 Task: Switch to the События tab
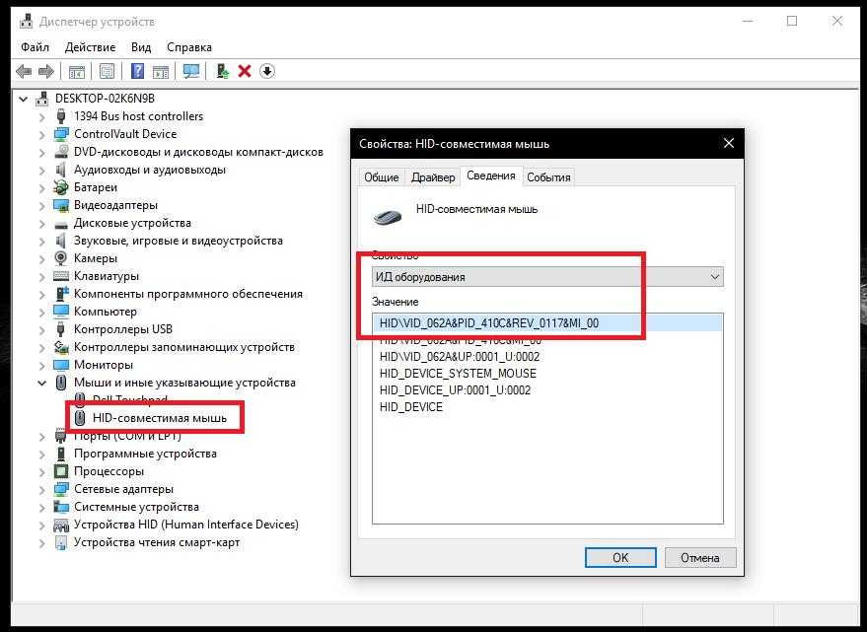[x=548, y=177]
